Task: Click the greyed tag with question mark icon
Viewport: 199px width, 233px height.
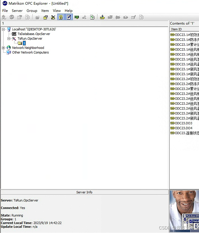Action: (126, 17)
